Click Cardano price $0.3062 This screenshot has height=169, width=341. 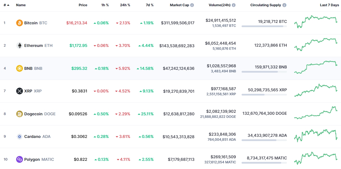click(x=79, y=136)
